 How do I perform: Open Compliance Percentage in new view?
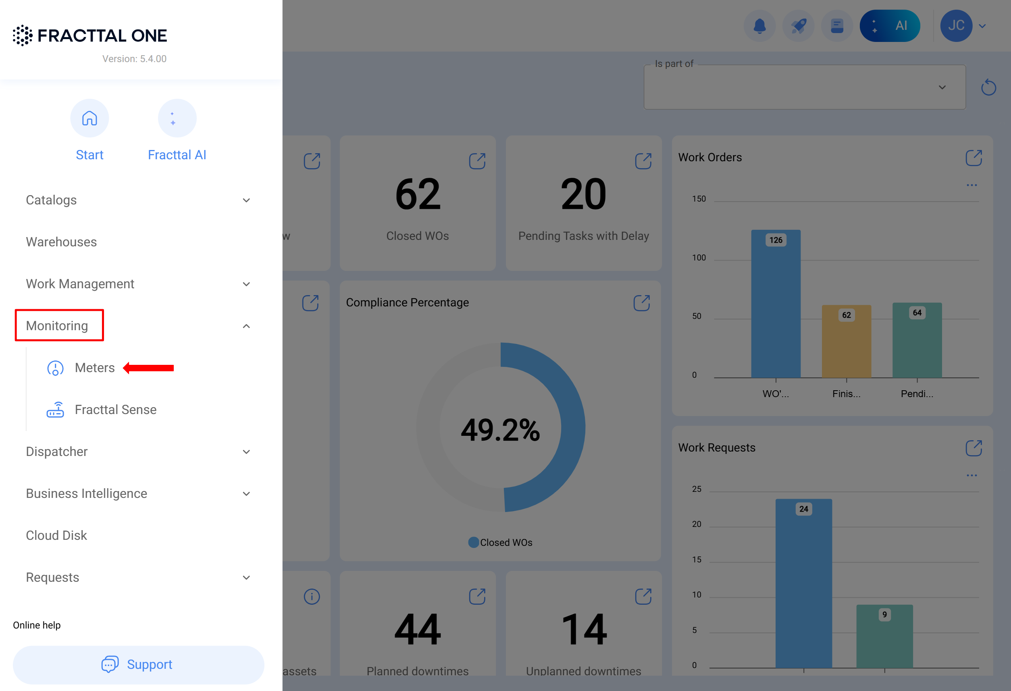641,303
